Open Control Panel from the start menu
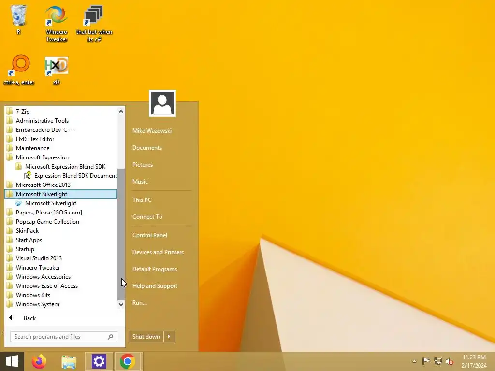495x371 pixels. (x=150, y=235)
